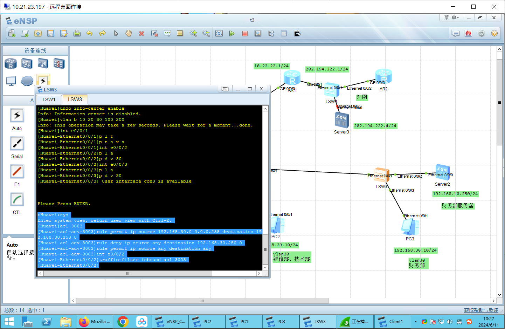The width and height of the screenshot is (505, 329).
Task: Click the LSW3 switch in topology
Action: 381,175
